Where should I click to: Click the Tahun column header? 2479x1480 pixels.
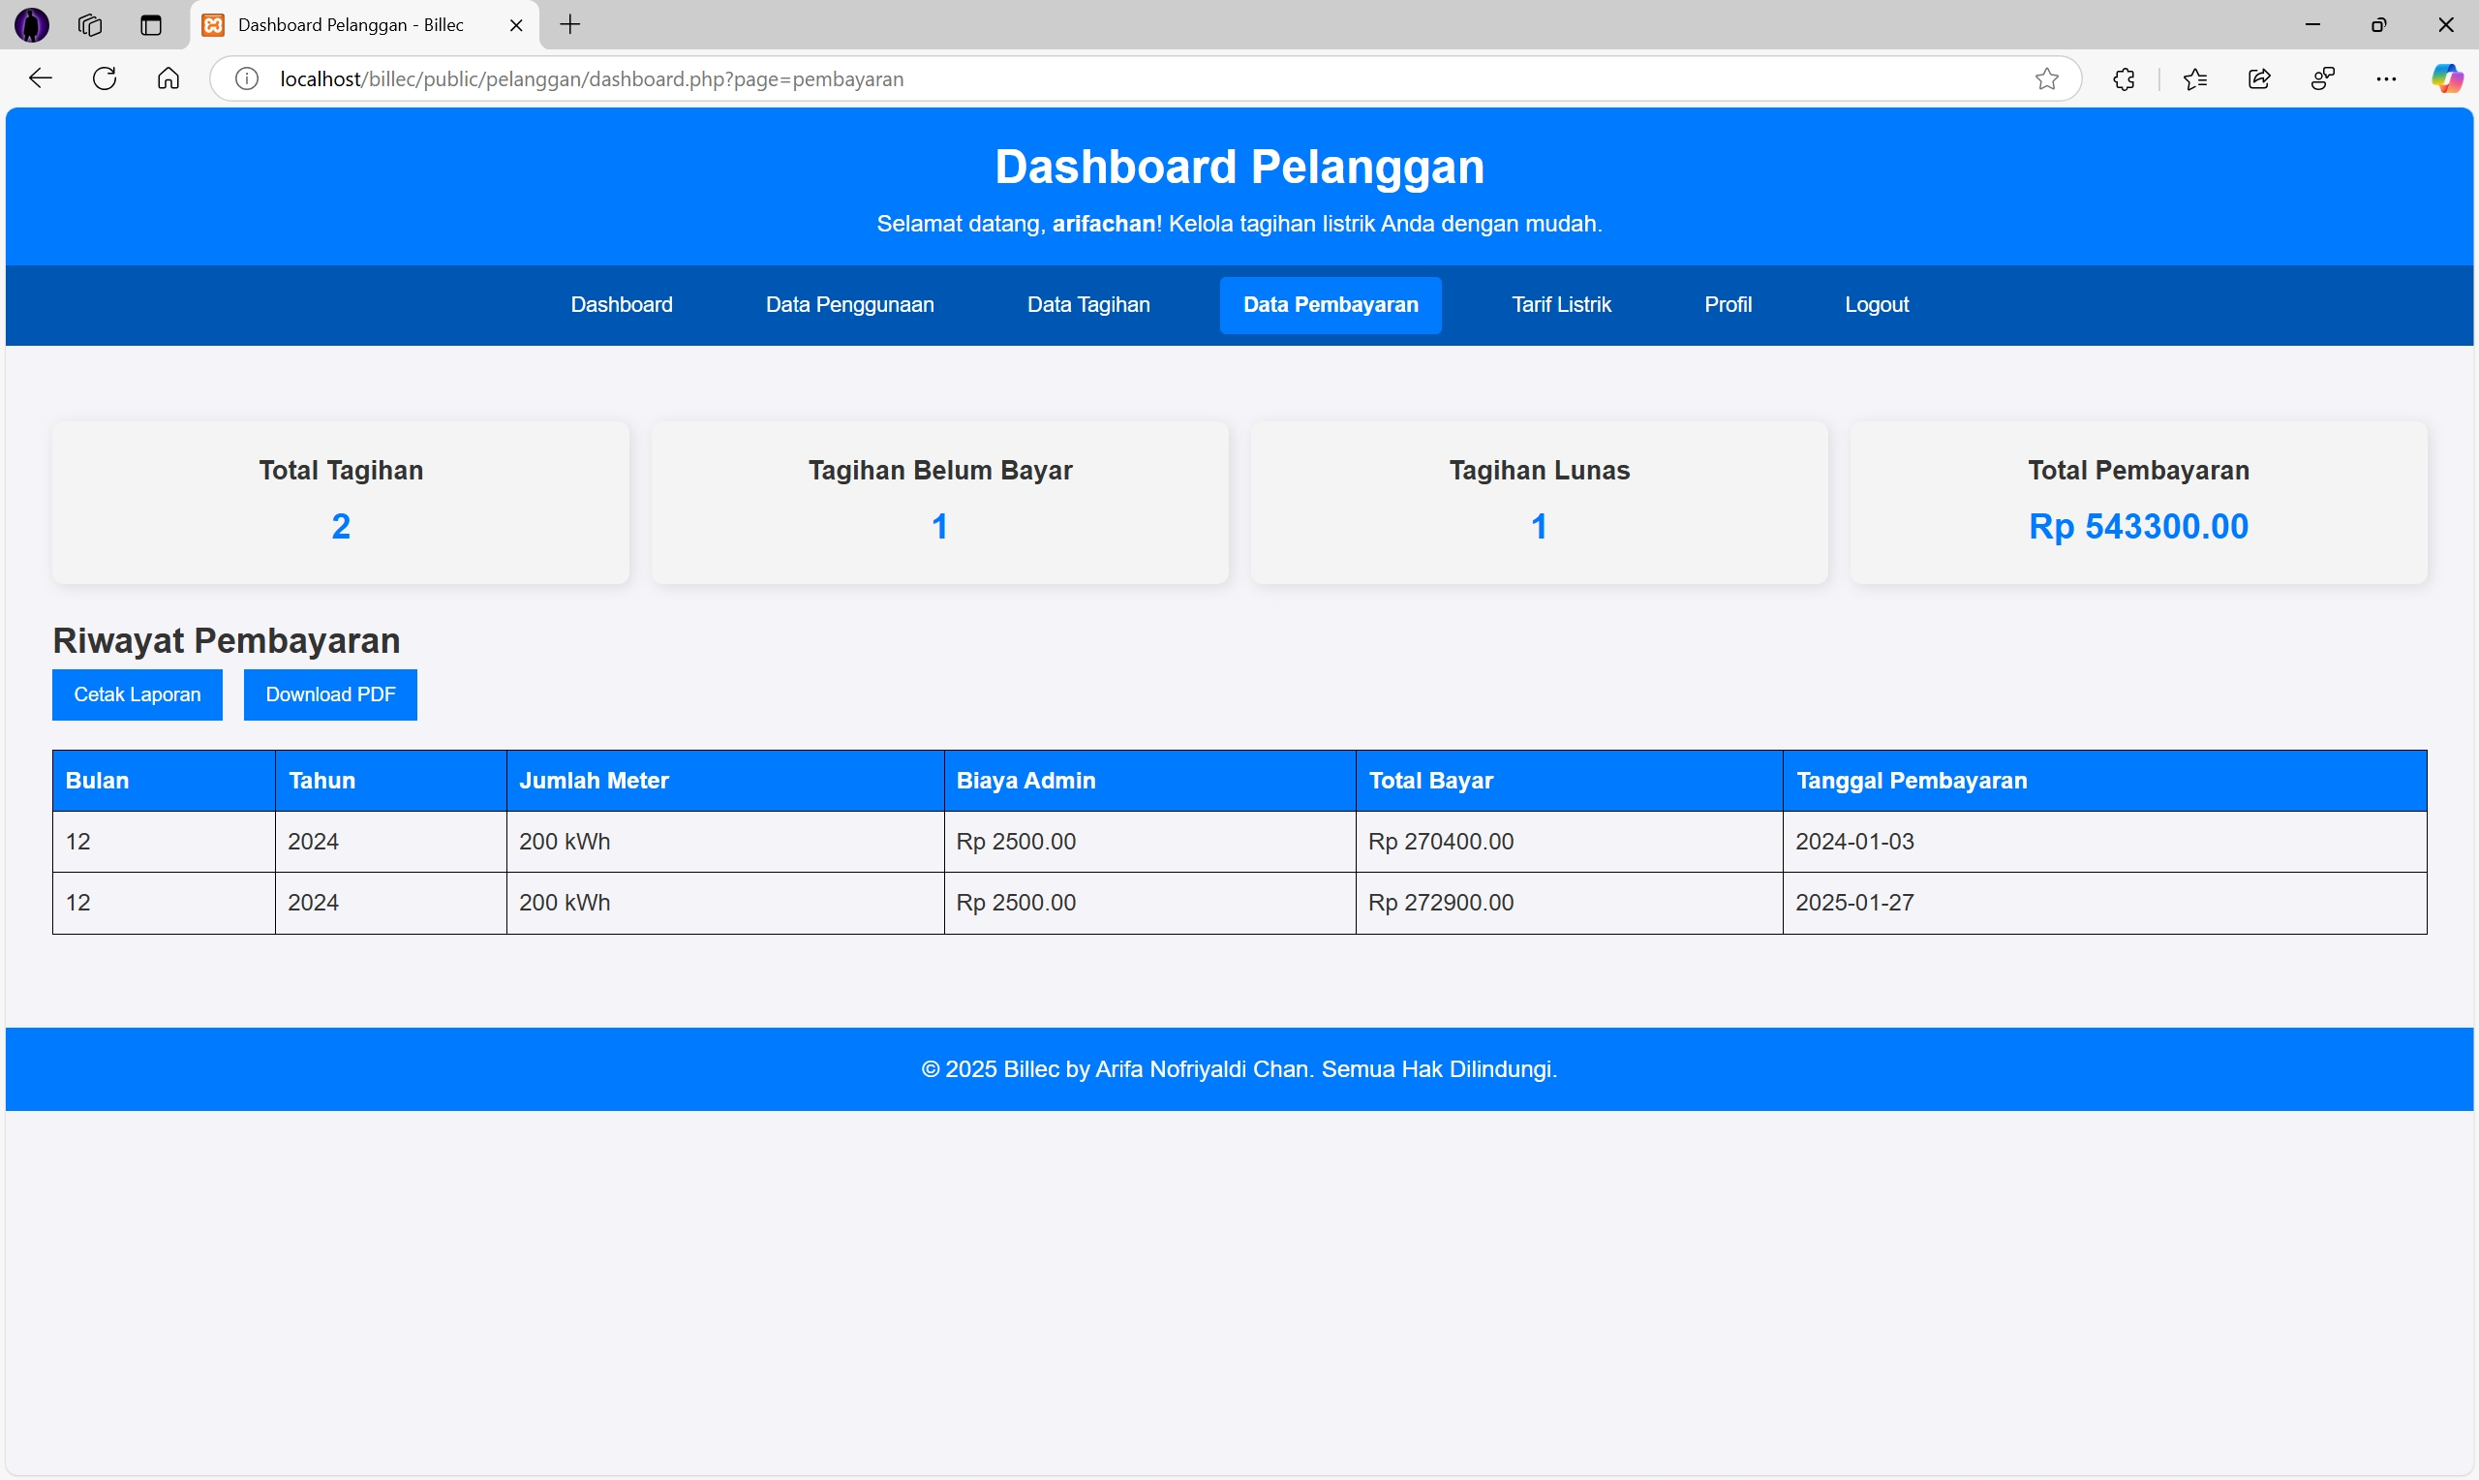click(391, 781)
